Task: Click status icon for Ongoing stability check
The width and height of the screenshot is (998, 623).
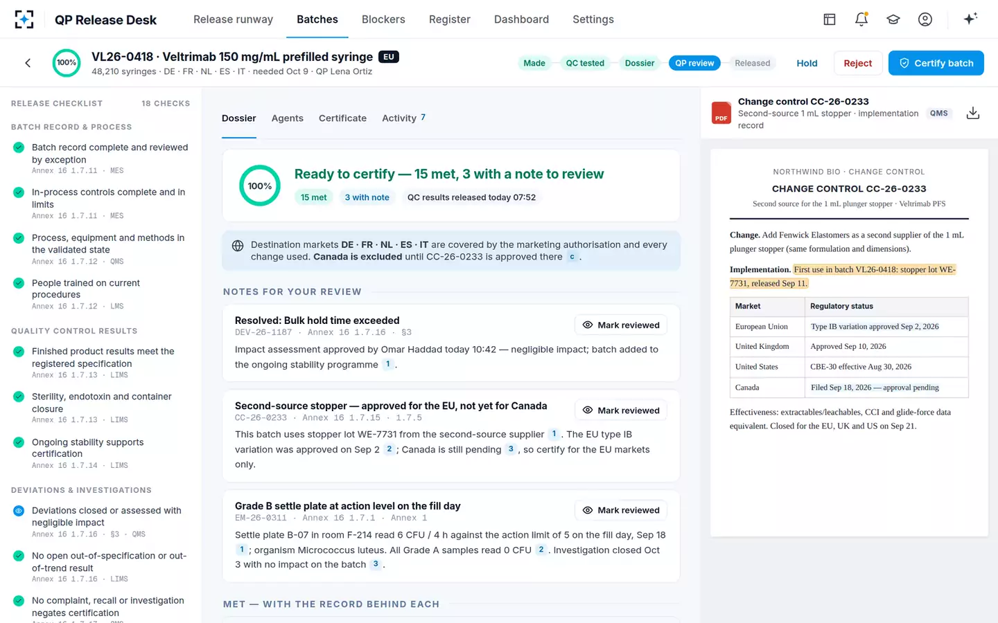Action: [x=19, y=442]
